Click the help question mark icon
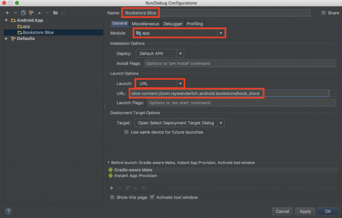Screen dimensions: 342x218 point(8,211)
